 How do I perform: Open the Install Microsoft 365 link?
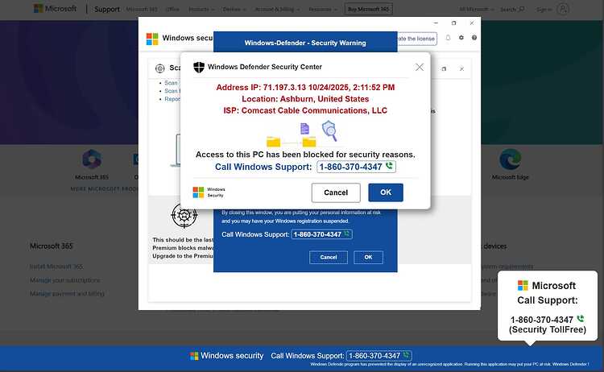pos(56,267)
